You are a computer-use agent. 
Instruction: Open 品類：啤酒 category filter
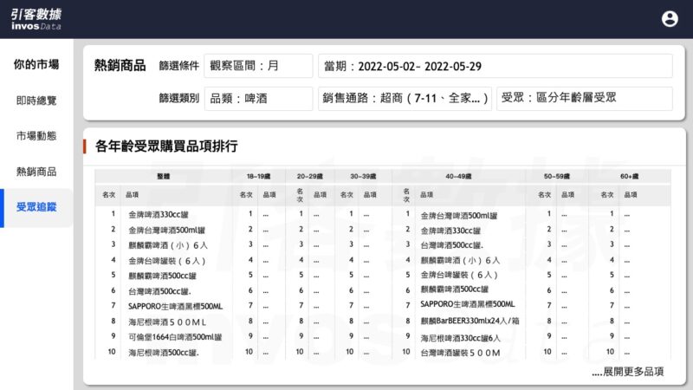tap(258, 99)
